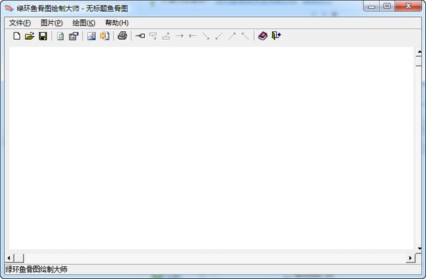Open the help book icon
The height and width of the screenshot is (279, 426).
(x=263, y=36)
